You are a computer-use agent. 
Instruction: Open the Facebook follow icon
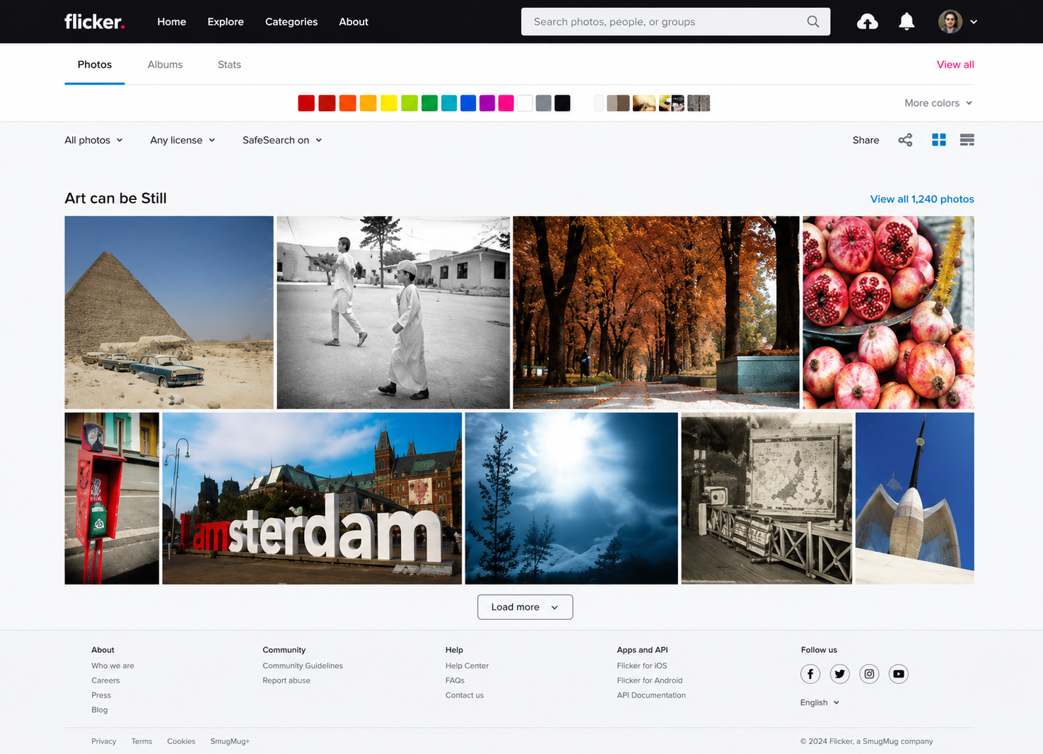point(810,674)
